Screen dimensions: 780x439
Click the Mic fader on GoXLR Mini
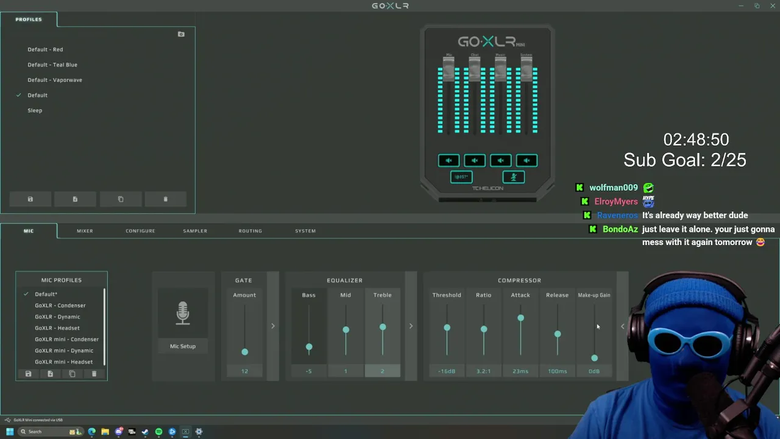pyautogui.click(x=449, y=70)
